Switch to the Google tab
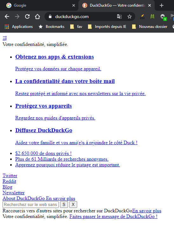The image size is (174, 225). tap(39, 5)
